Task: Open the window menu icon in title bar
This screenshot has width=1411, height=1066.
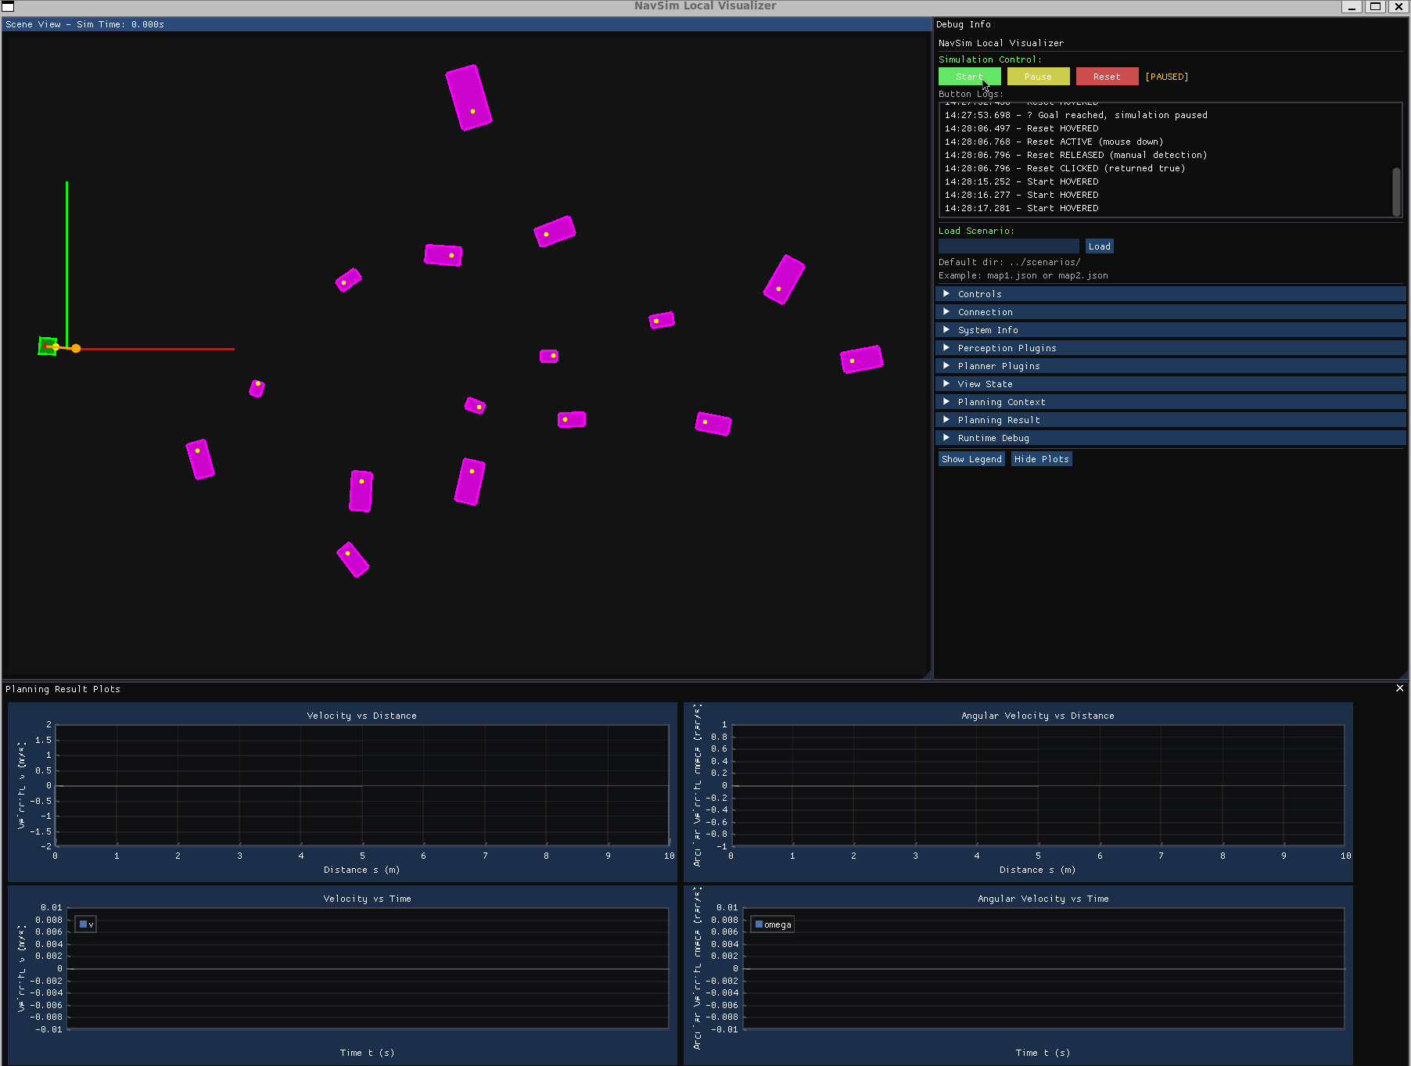Action: pyautogui.click(x=9, y=6)
